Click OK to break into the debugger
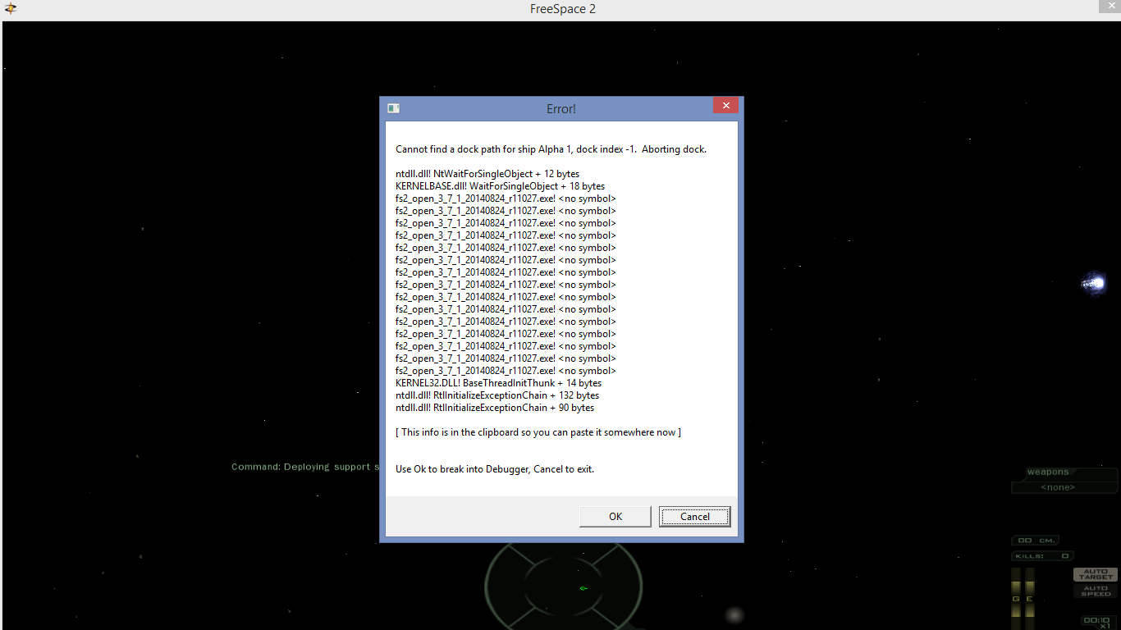 point(615,516)
